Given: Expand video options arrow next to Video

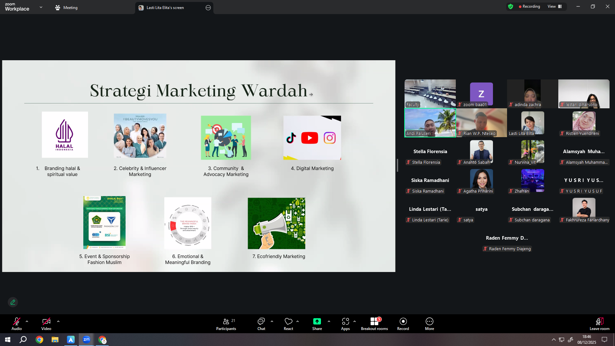Looking at the screenshot, I should pyautogui.click(x=58, y=321).
